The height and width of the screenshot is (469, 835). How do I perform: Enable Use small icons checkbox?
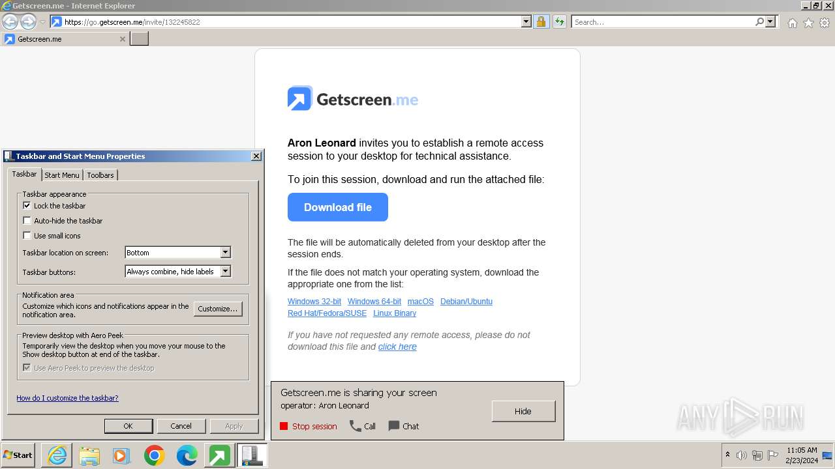pos(27,235)
